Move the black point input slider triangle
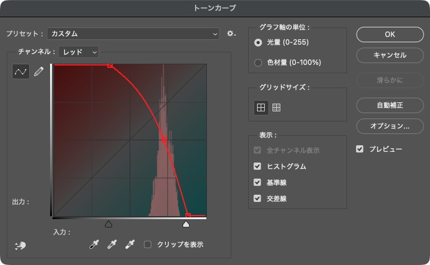430x265 pixels. point(109,225)
